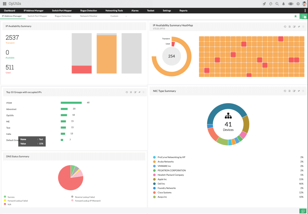Mark dashboard as favorite with star

click(296, 16)
